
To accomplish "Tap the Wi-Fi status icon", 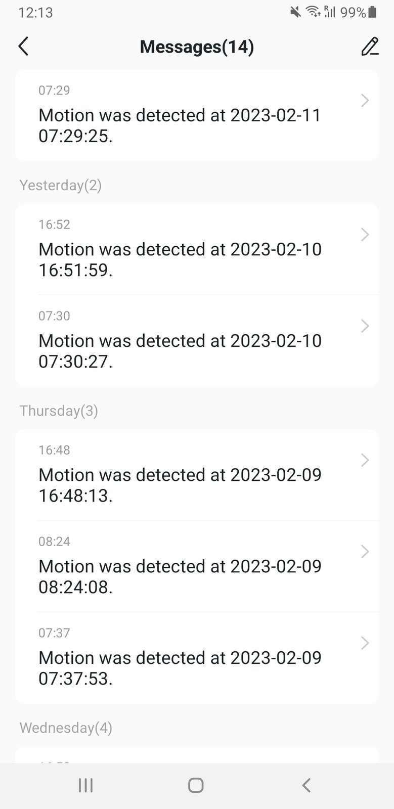I will pyautogui.click(x=314, y=12).
